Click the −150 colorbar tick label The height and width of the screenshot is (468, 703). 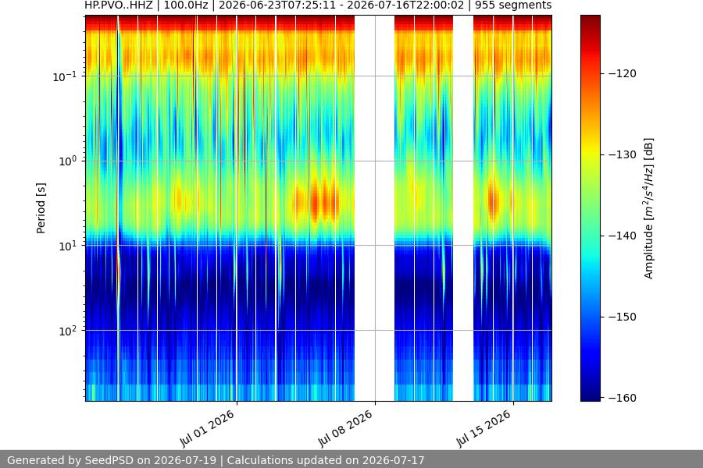[623, 317]
